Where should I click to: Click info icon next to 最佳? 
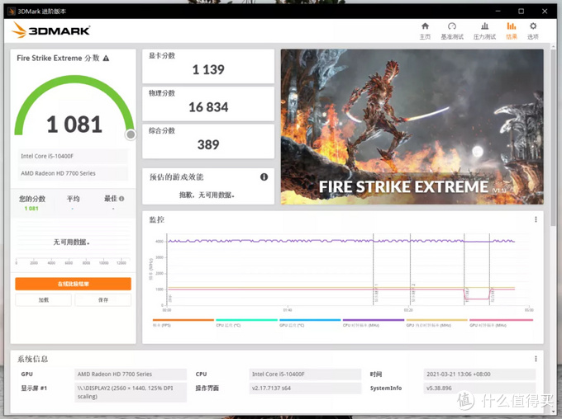tap(122, 199)
